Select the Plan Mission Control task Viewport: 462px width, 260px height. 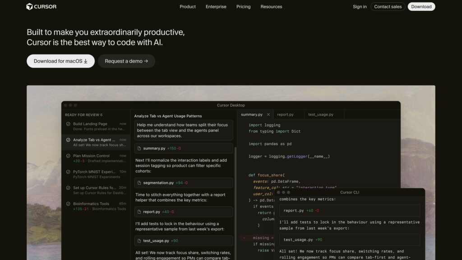point(96,158)
